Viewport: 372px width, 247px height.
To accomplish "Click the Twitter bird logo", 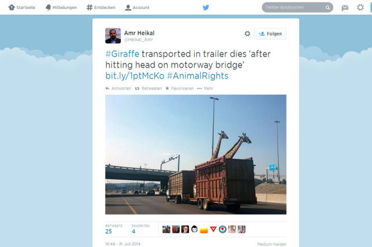I will [x=206, y=7].
